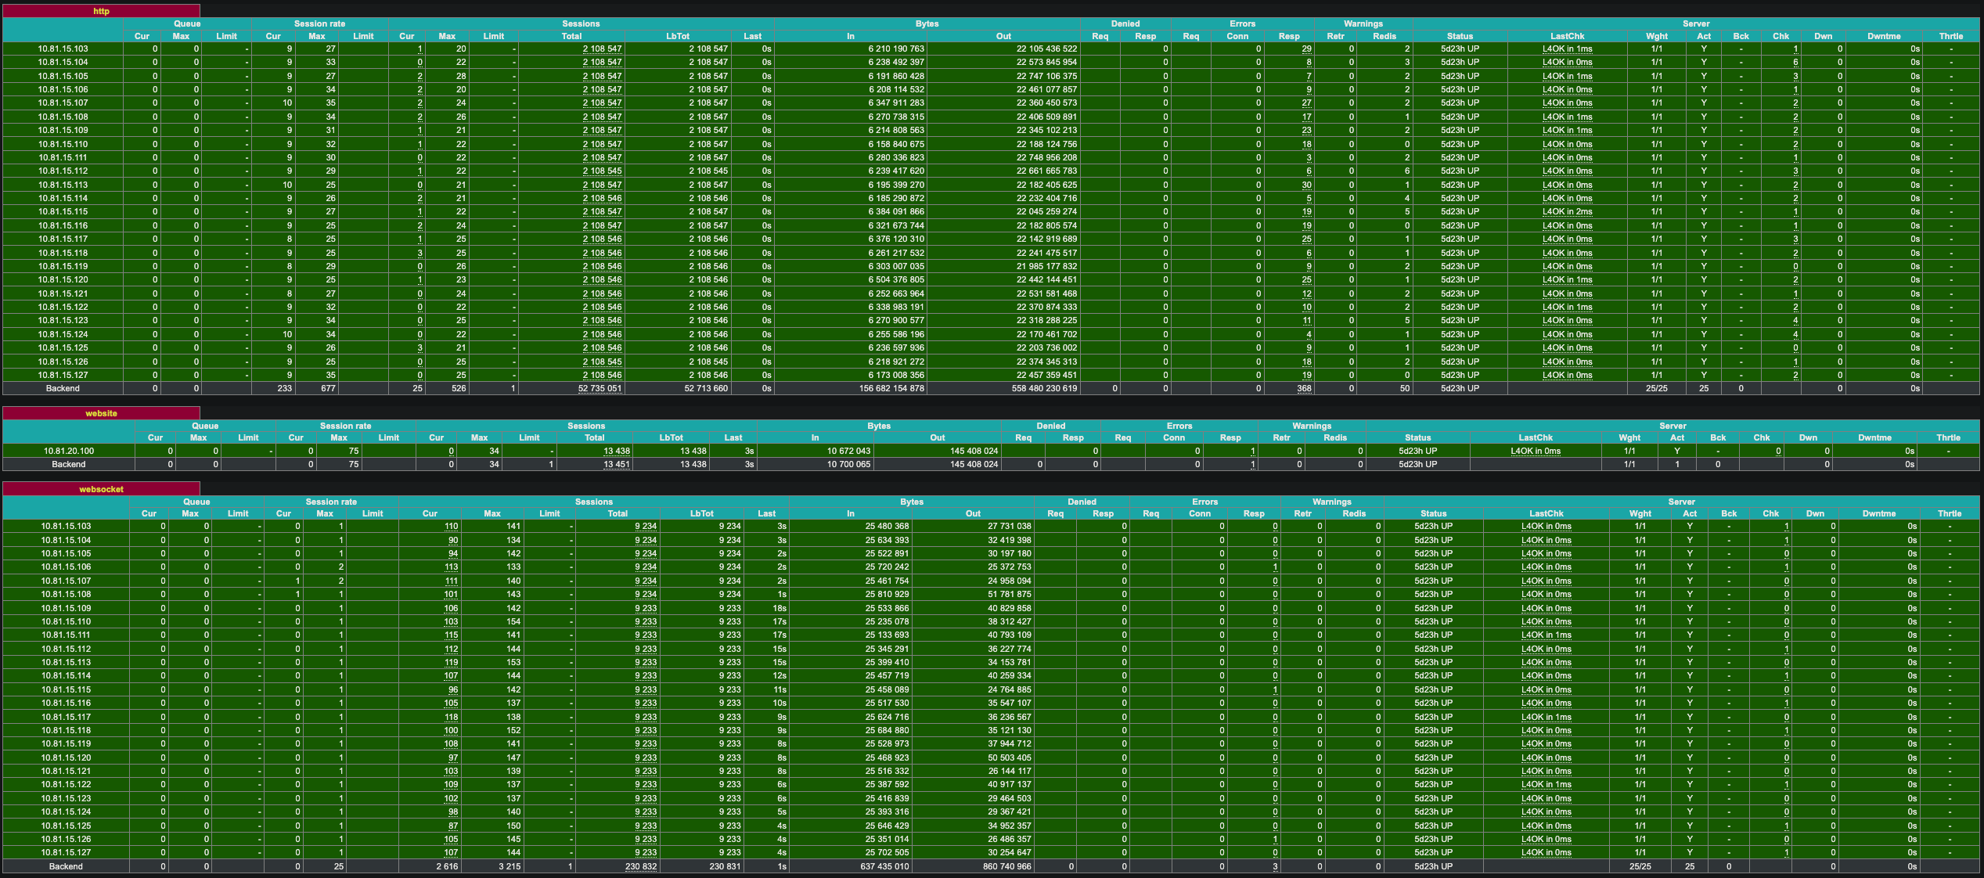The height and width of the screenshot is (878, 1984).
Task: Open the websocket proxy section title
Action: click(x=101, y=489)
